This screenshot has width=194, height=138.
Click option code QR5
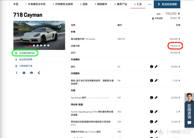119,132
